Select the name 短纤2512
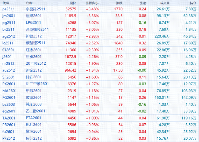This screenshot has height=142, width=199. (x=34, y=138)
